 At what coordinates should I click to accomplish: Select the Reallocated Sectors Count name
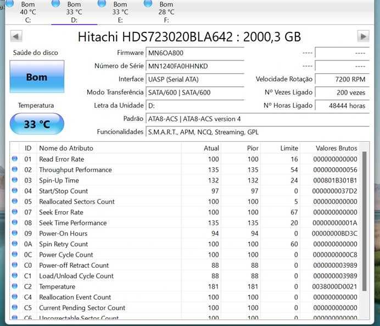tap(76, 202)
